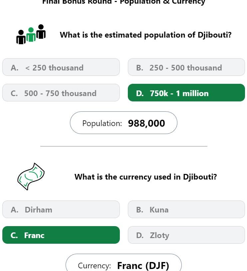This screenshot has height=271, width=247.
Task: Select highlighted answer D, 750k - 1 million
Action: [186, 93]
